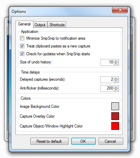Click the delayed captures seconds field
Viewport: 140px width, 158px height.
[x=107, y=80]
